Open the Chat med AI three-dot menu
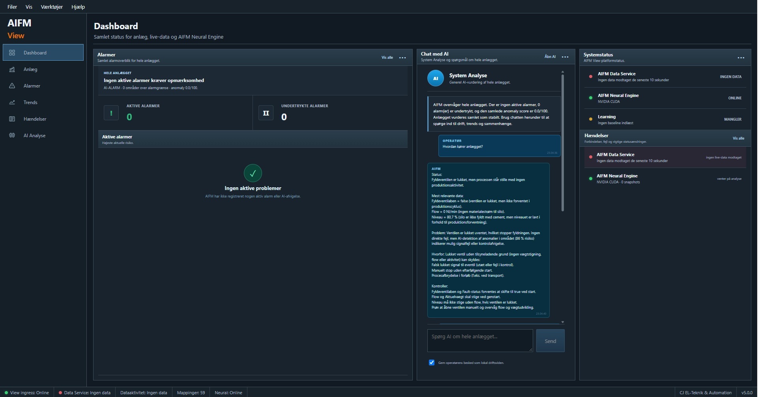This screenshot has height=397, width=758. click(x=565, y=57)
